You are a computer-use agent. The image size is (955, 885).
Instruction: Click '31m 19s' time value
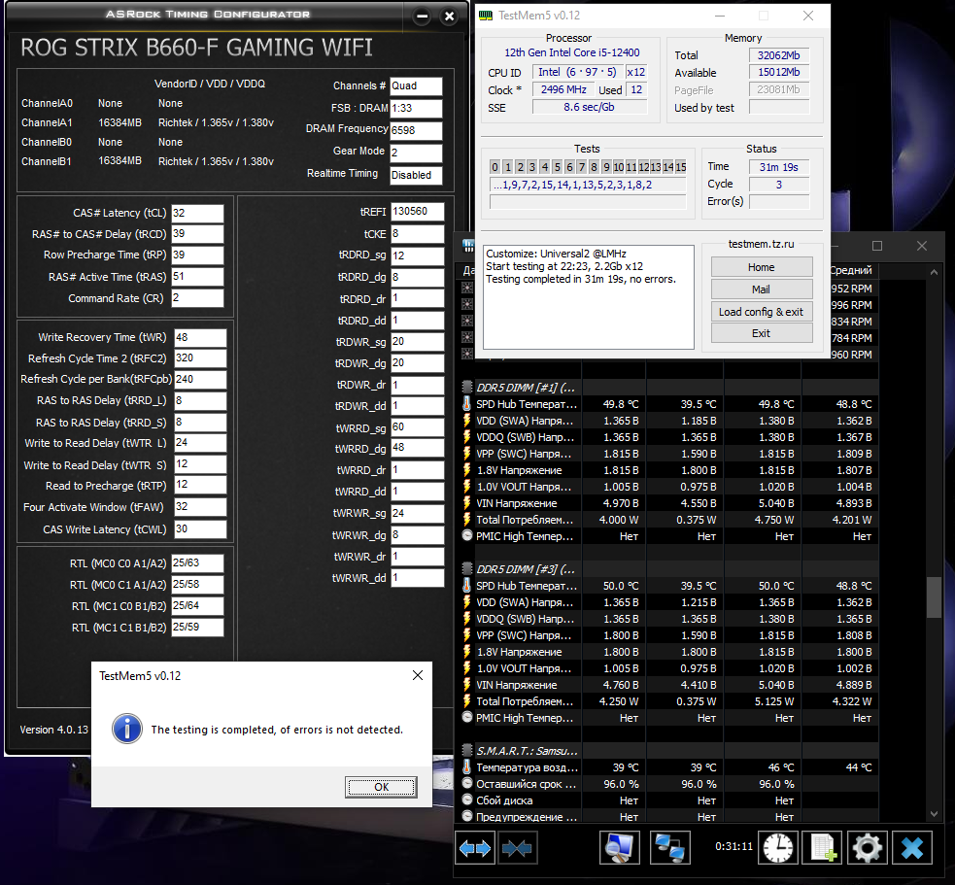779,167
